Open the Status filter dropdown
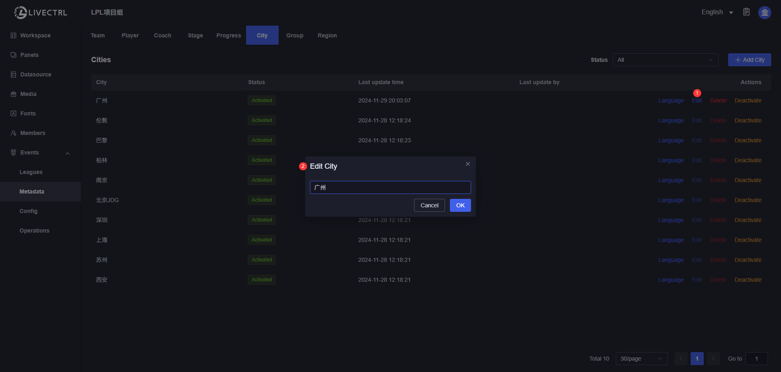 pyautogui.click(x=665, y=60)
